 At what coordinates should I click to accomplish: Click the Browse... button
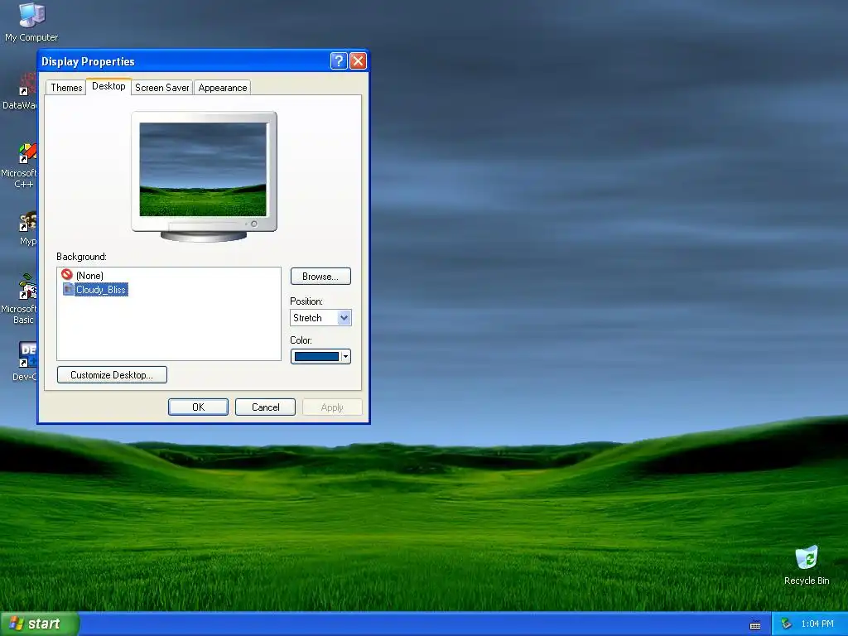point(320,277)
